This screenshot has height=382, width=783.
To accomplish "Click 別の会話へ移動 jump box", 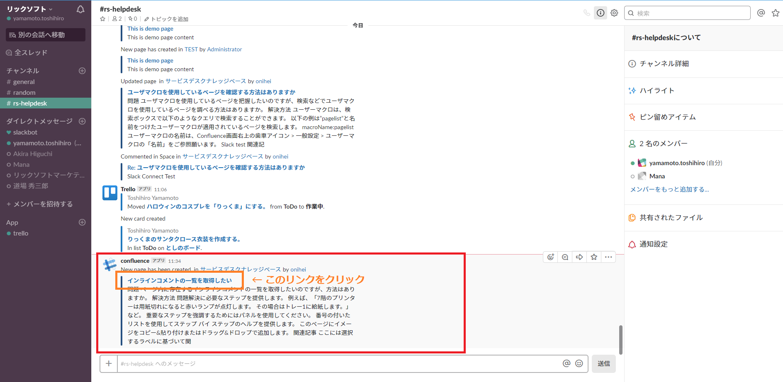I will [x=46, y=35].
